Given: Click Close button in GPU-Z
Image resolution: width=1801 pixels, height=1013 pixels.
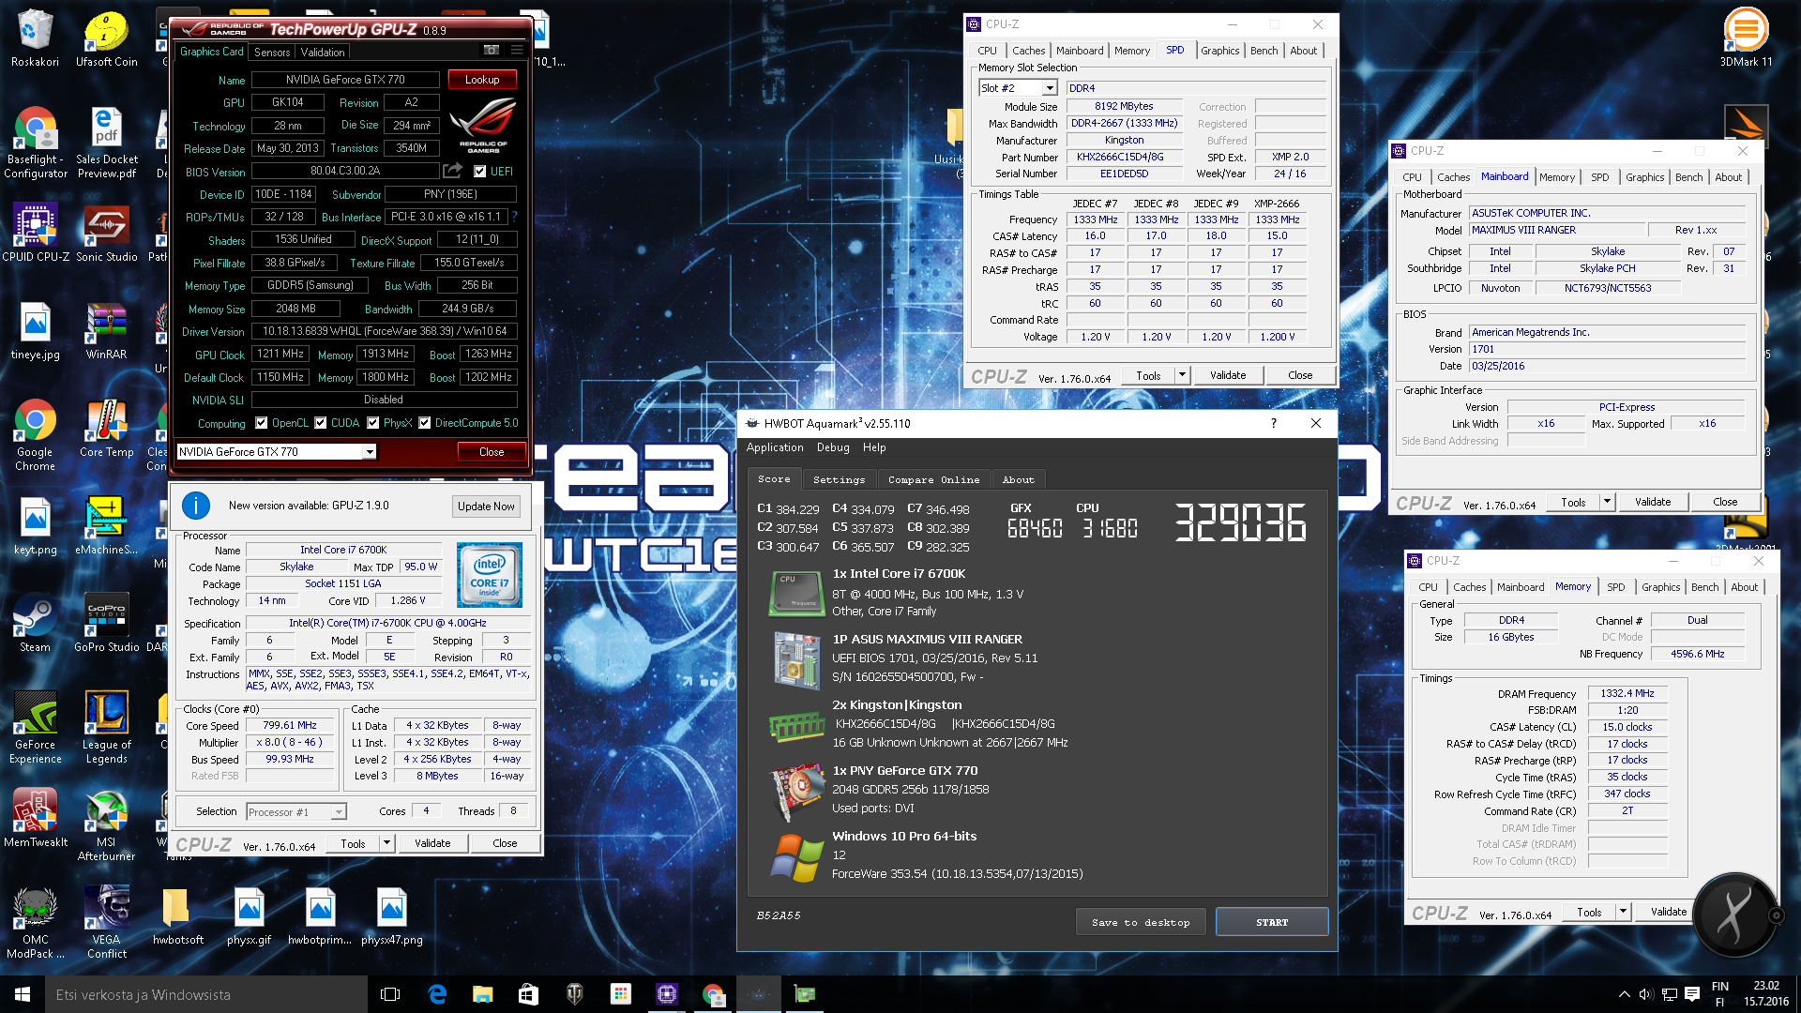Looking at the screenshot, I should click(492, 452).
